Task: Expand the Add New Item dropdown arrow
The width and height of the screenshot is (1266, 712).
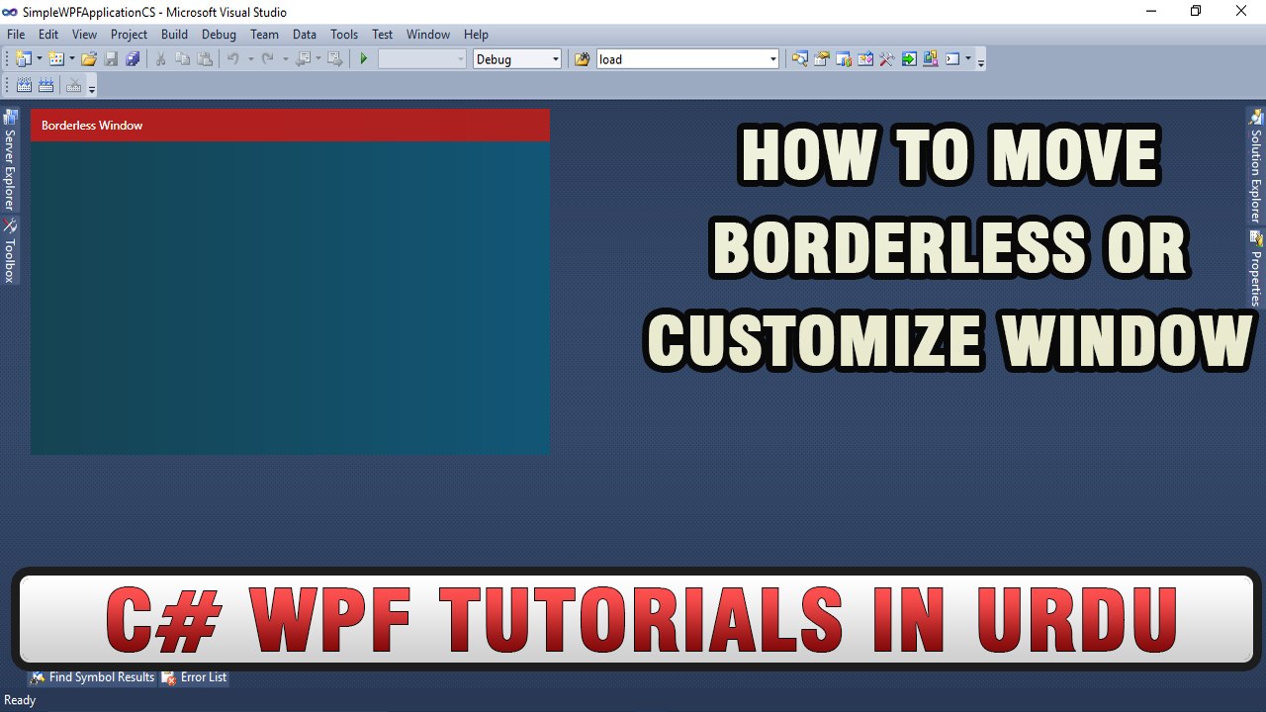Action: [x=72, y=59]
